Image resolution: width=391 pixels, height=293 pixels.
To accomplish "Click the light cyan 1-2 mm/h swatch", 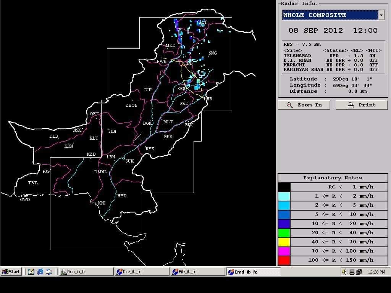I will coord(284,196).
